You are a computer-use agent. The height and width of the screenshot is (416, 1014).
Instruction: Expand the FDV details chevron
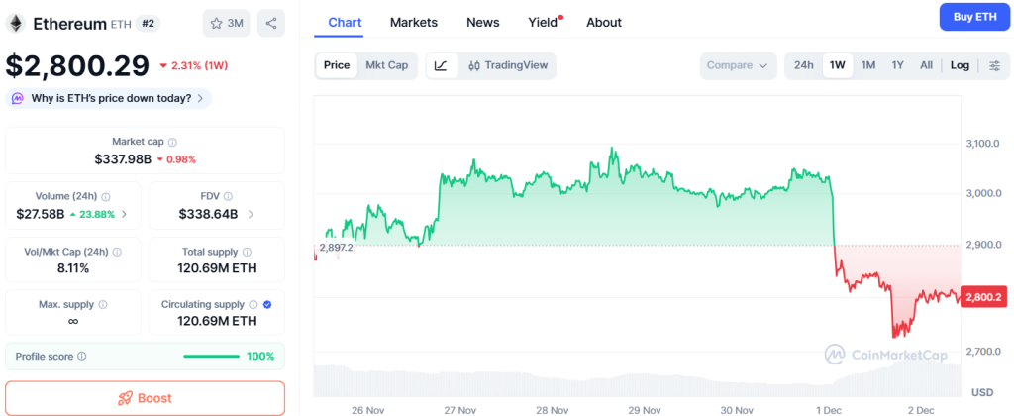250,214
